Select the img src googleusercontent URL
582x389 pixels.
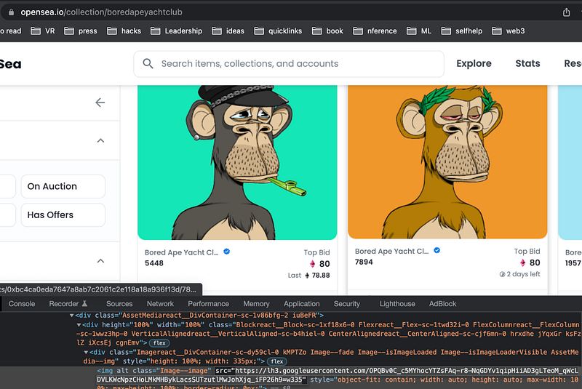tap(338, 375)
